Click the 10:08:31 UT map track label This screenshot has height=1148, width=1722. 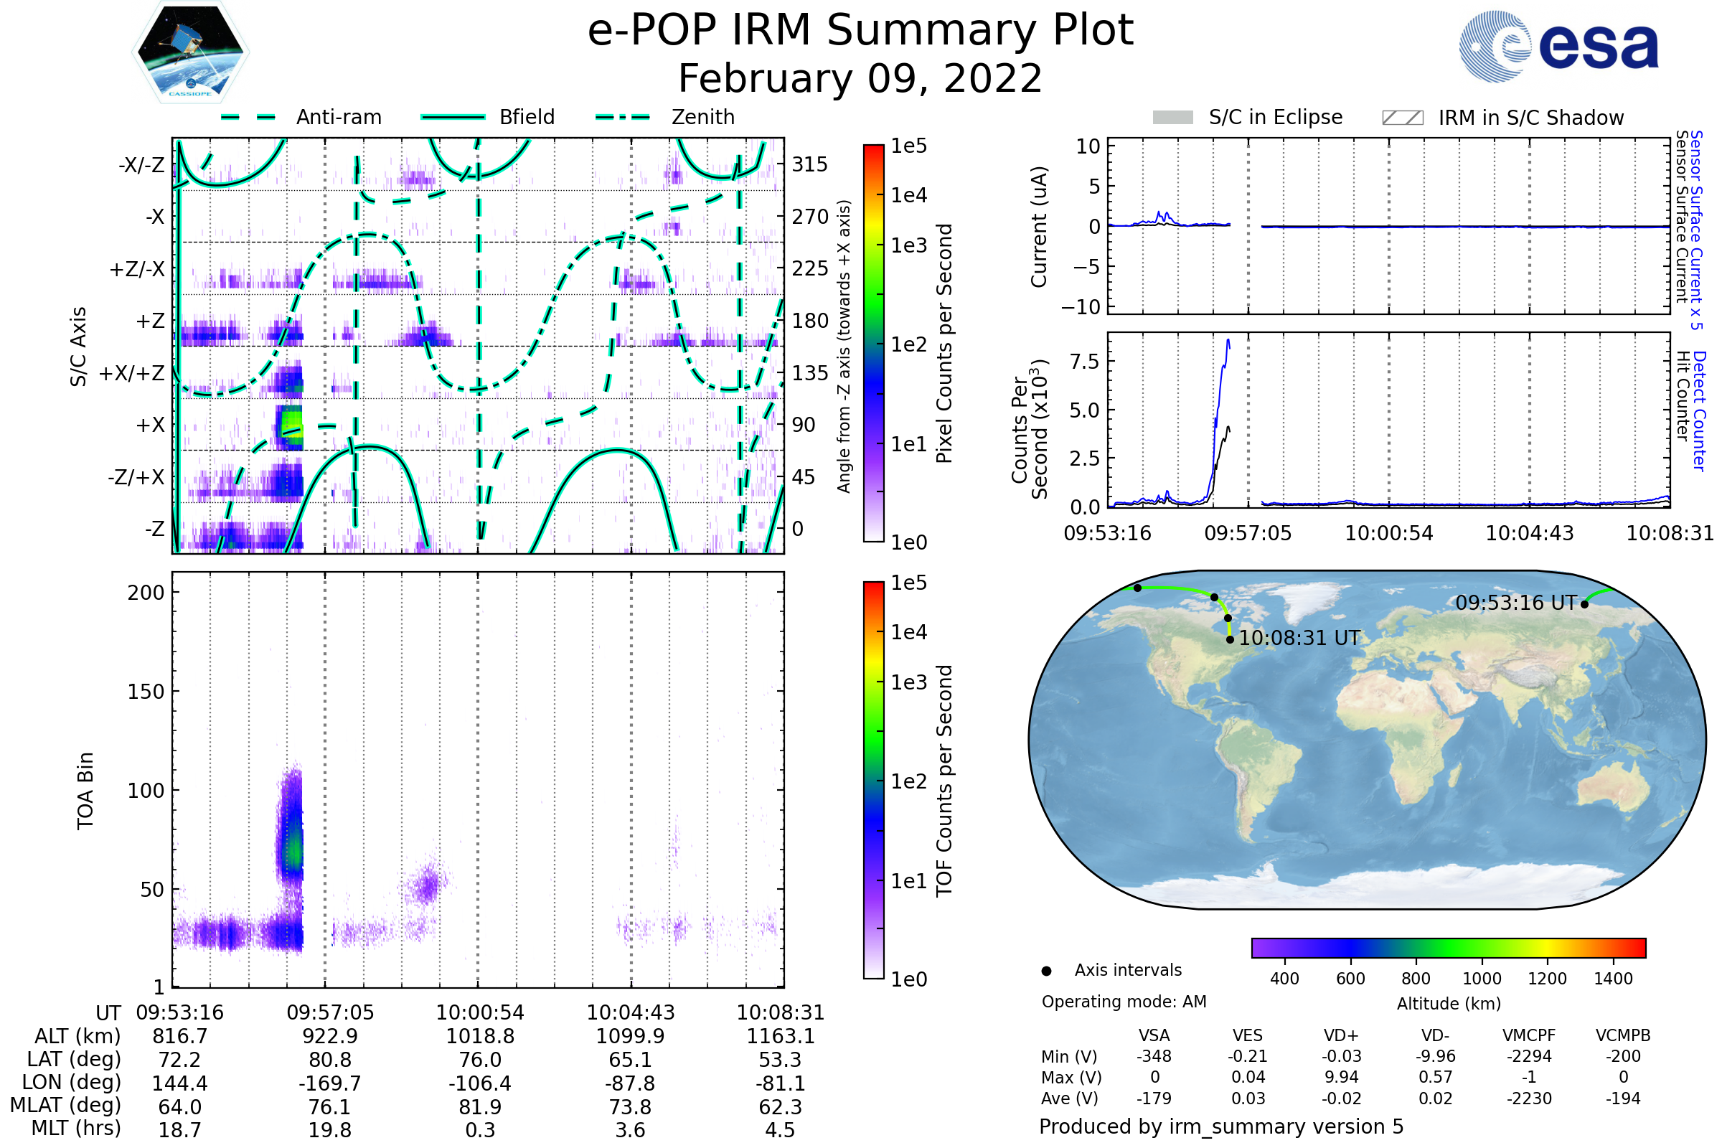point(1299,638)
